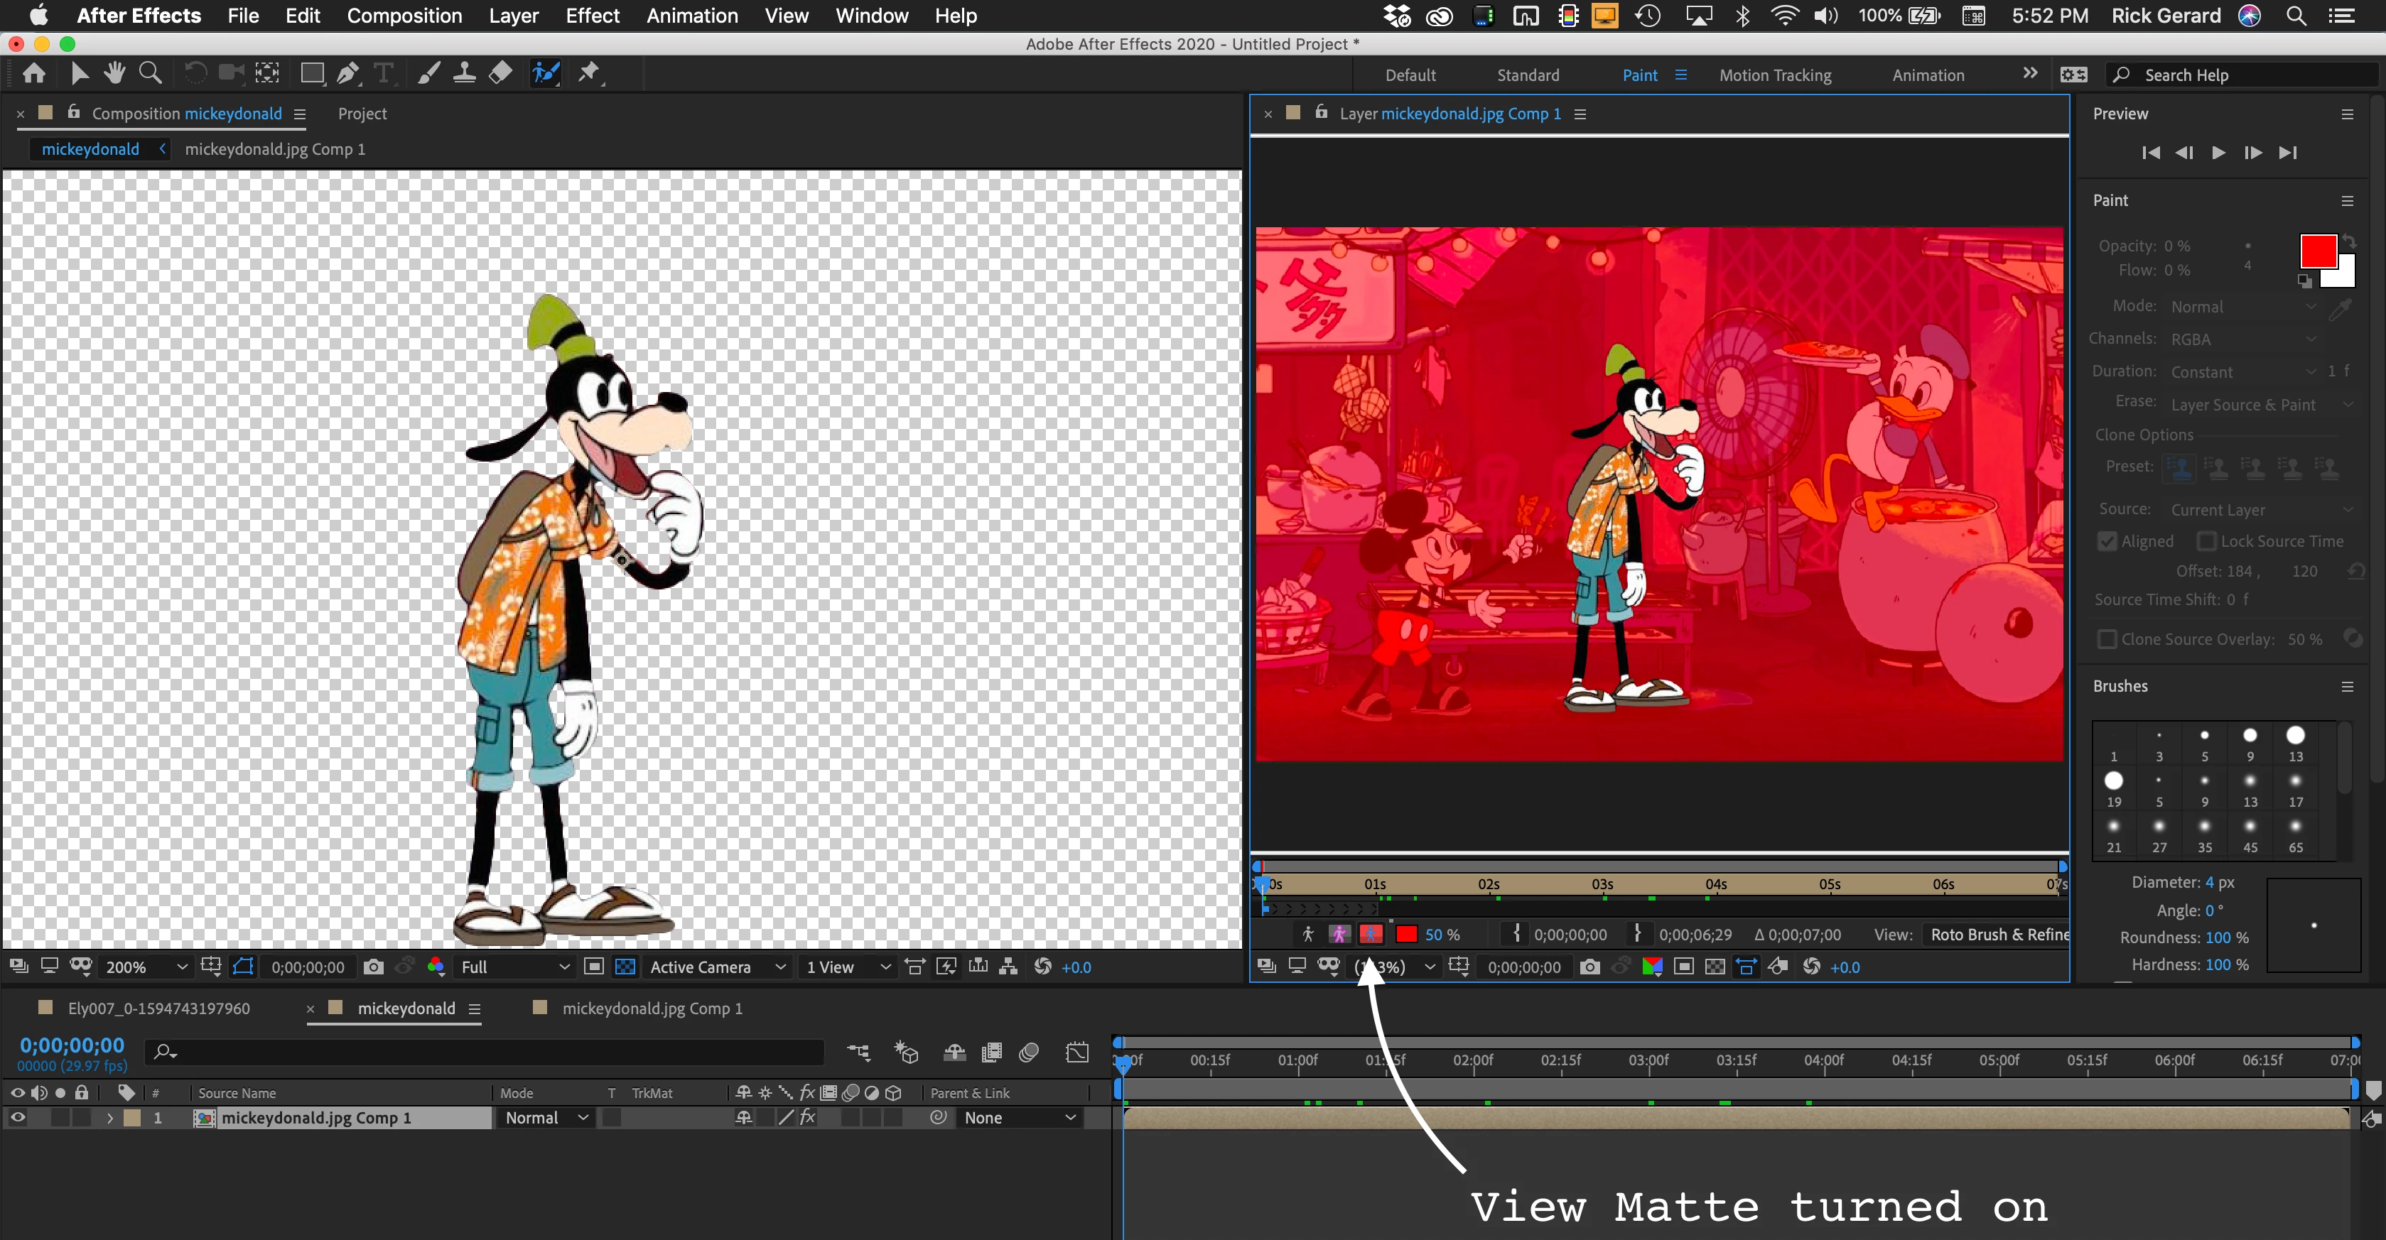Open the Effect menu
Screen dimensions: 2386x1240
(x=592, y=16)
